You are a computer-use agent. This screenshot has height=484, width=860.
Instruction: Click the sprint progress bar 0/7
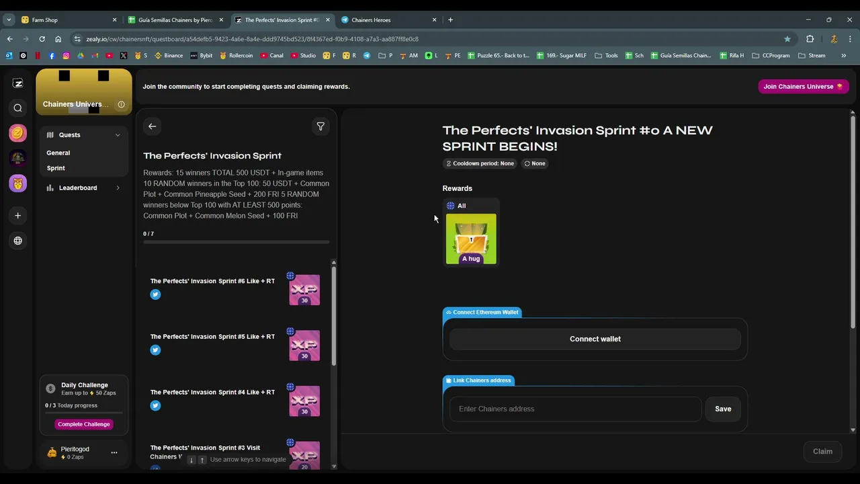[236, 242]
